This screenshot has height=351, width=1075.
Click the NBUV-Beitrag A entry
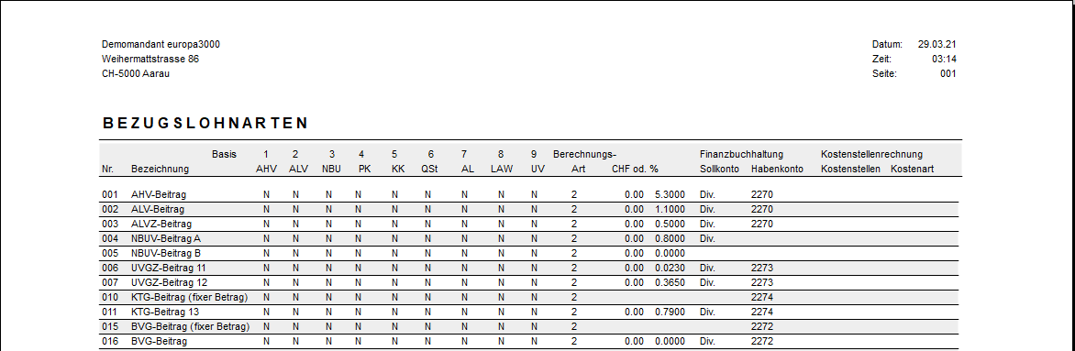pos(166,238)
